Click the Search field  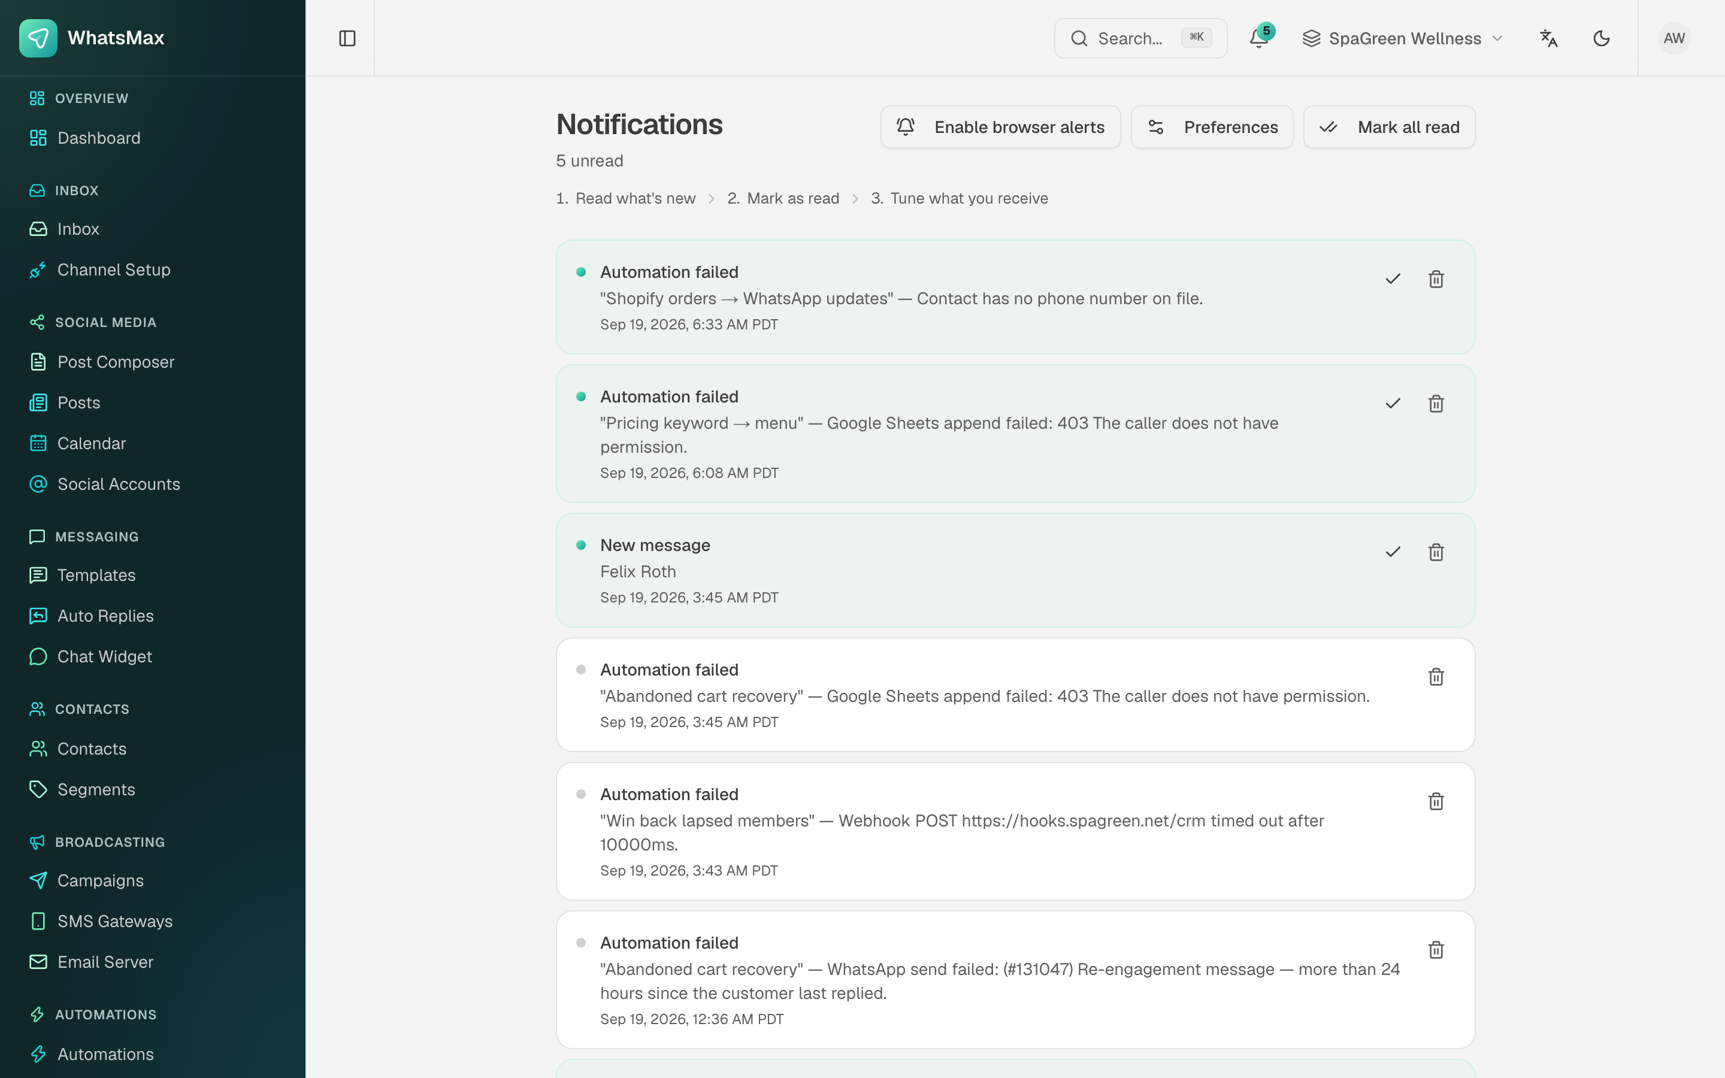(1140, 38)
